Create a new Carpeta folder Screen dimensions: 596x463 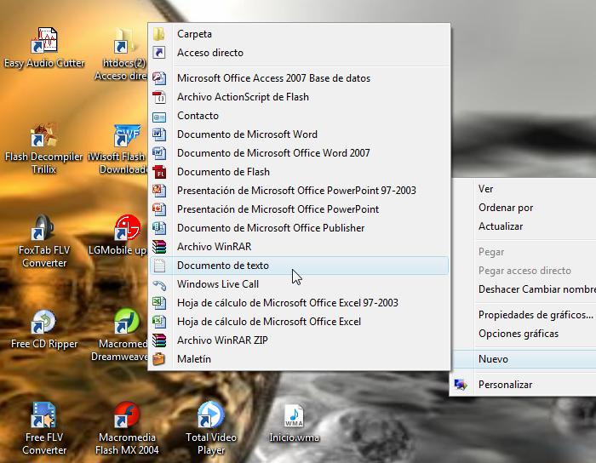(x=299, y=34)
